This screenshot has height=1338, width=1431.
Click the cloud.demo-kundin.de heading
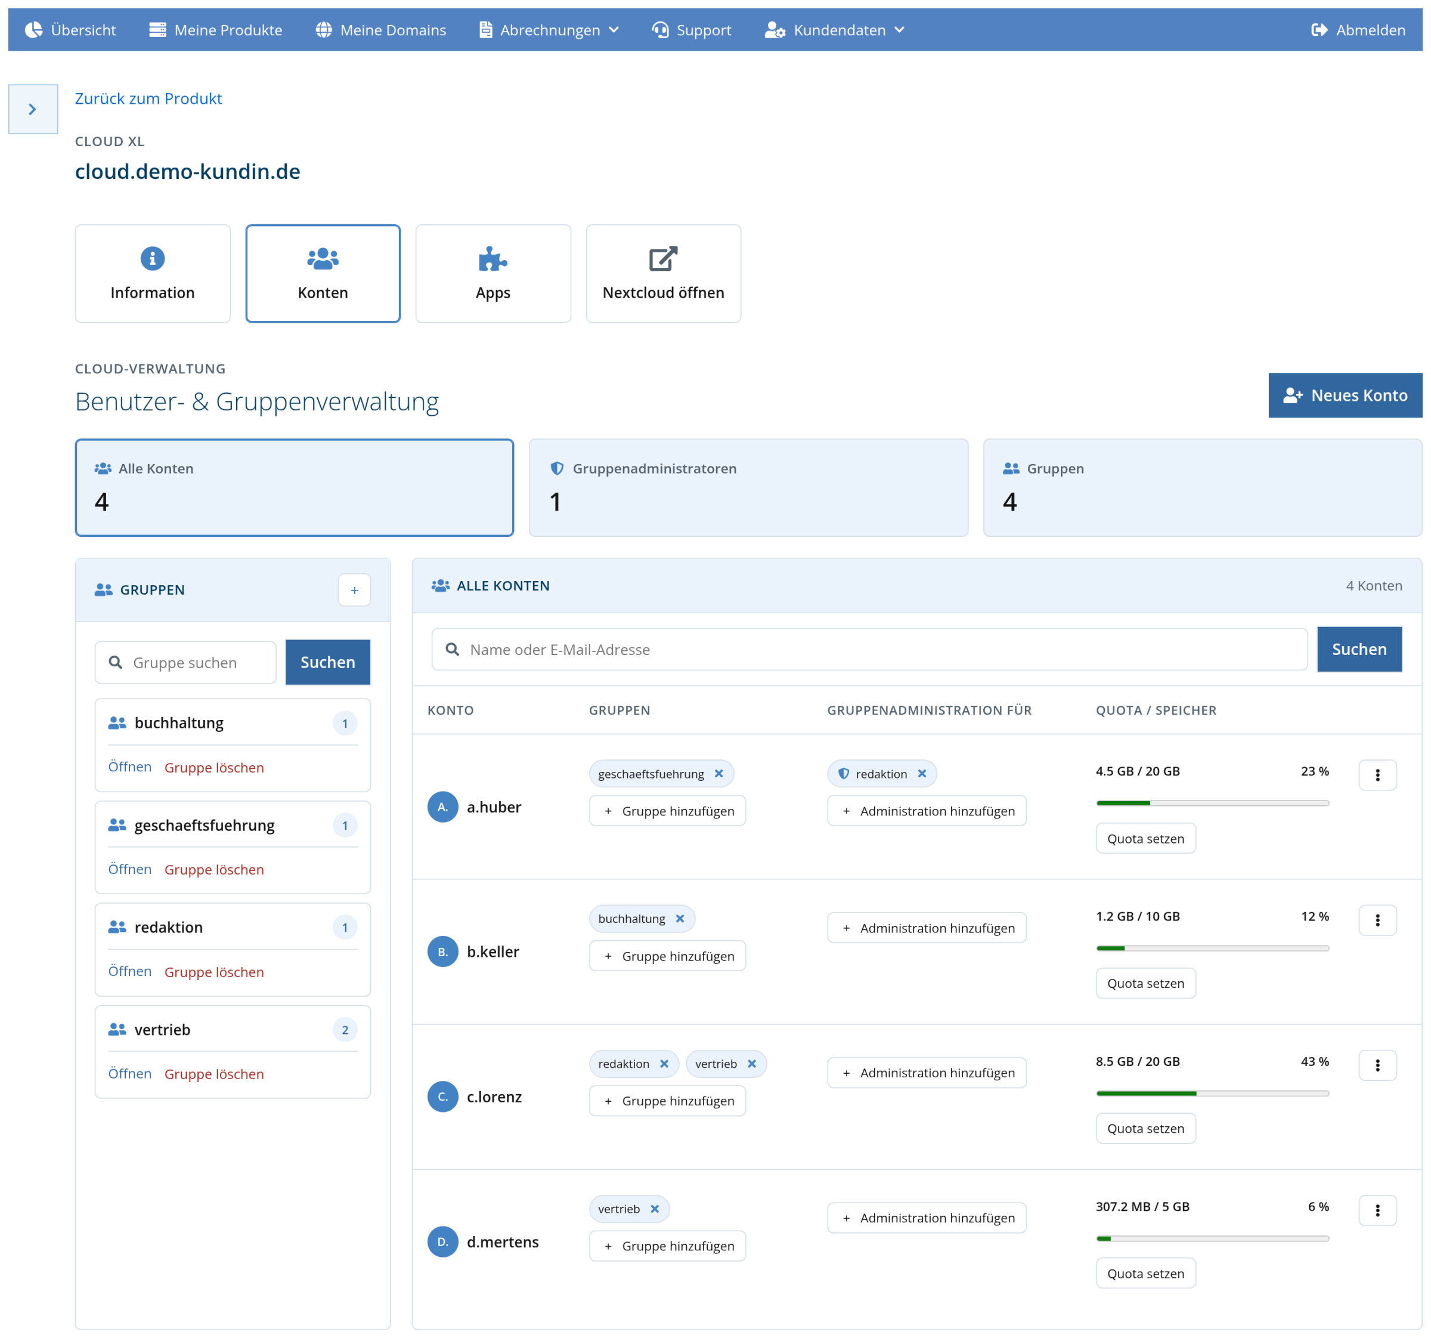point(187,171)
